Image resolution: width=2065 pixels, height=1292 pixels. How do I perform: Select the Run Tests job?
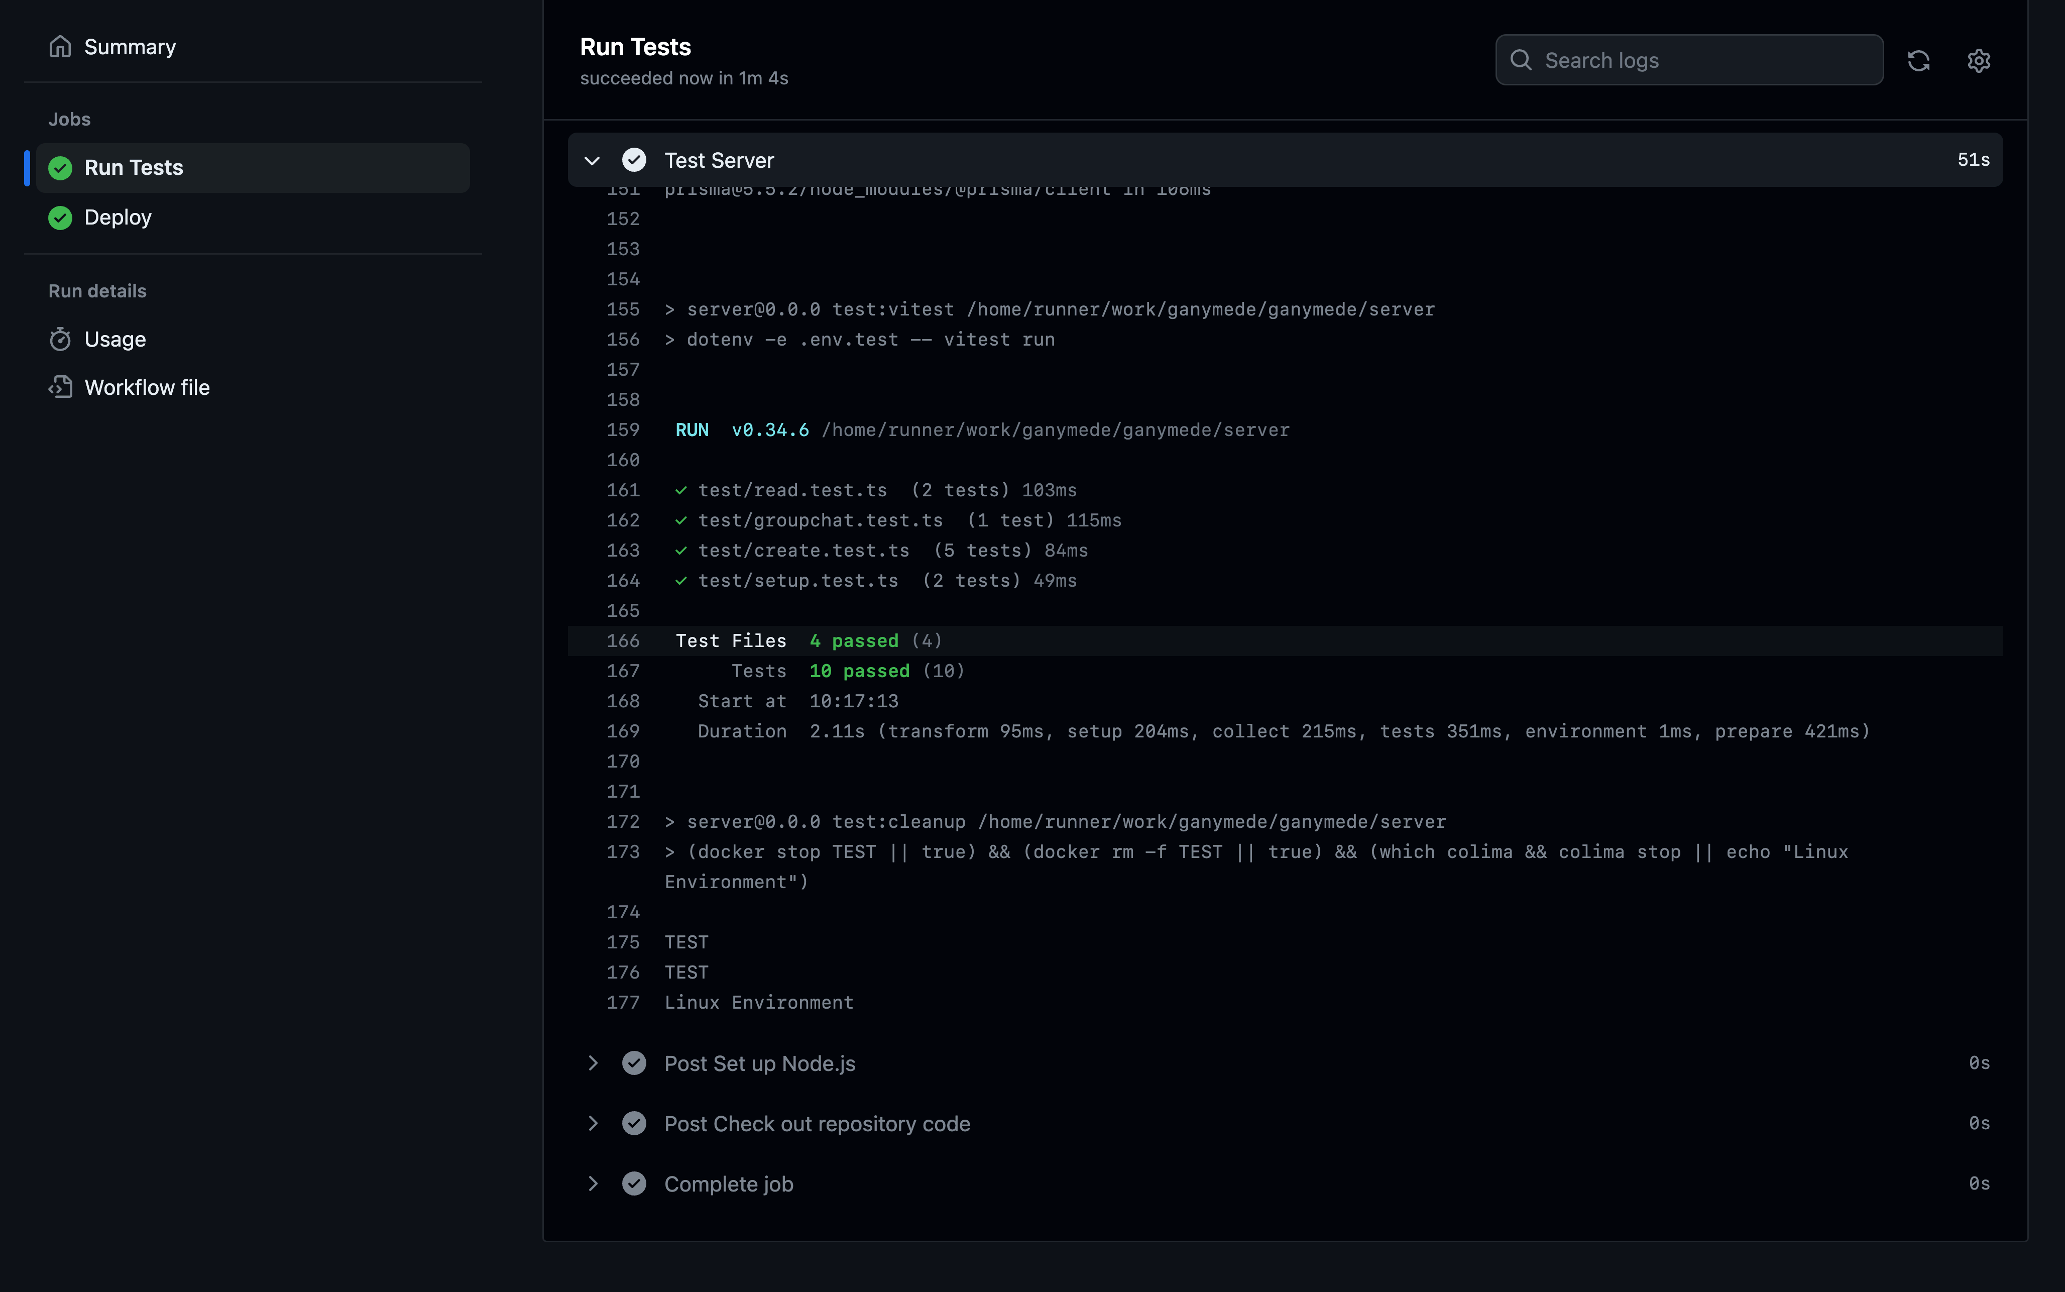coord(134,167)
